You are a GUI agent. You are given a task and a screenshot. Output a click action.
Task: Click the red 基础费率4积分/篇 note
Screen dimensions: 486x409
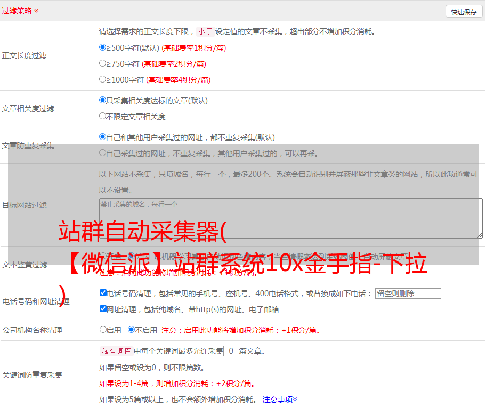(179, 80)
